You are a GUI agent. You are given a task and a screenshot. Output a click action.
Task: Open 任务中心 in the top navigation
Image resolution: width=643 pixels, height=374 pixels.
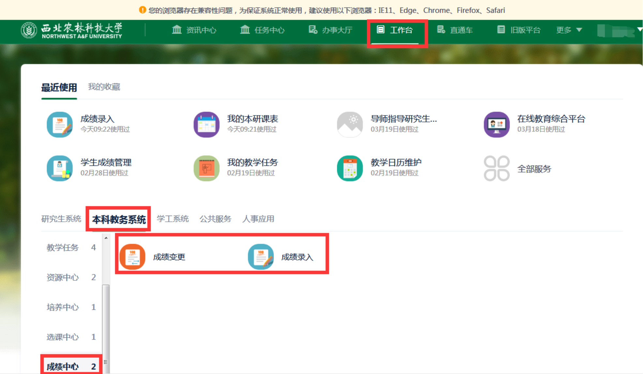[x=262, y=30]
